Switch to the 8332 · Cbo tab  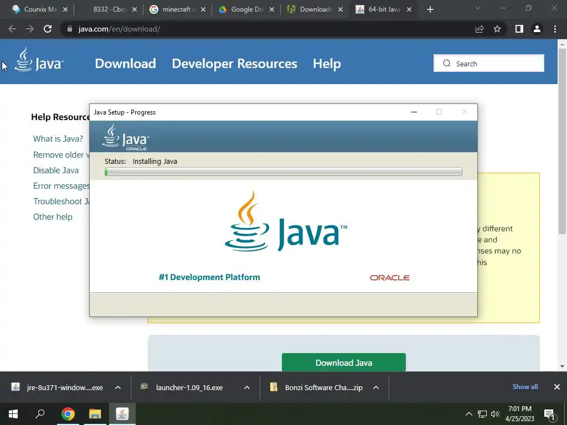(110, 9)
